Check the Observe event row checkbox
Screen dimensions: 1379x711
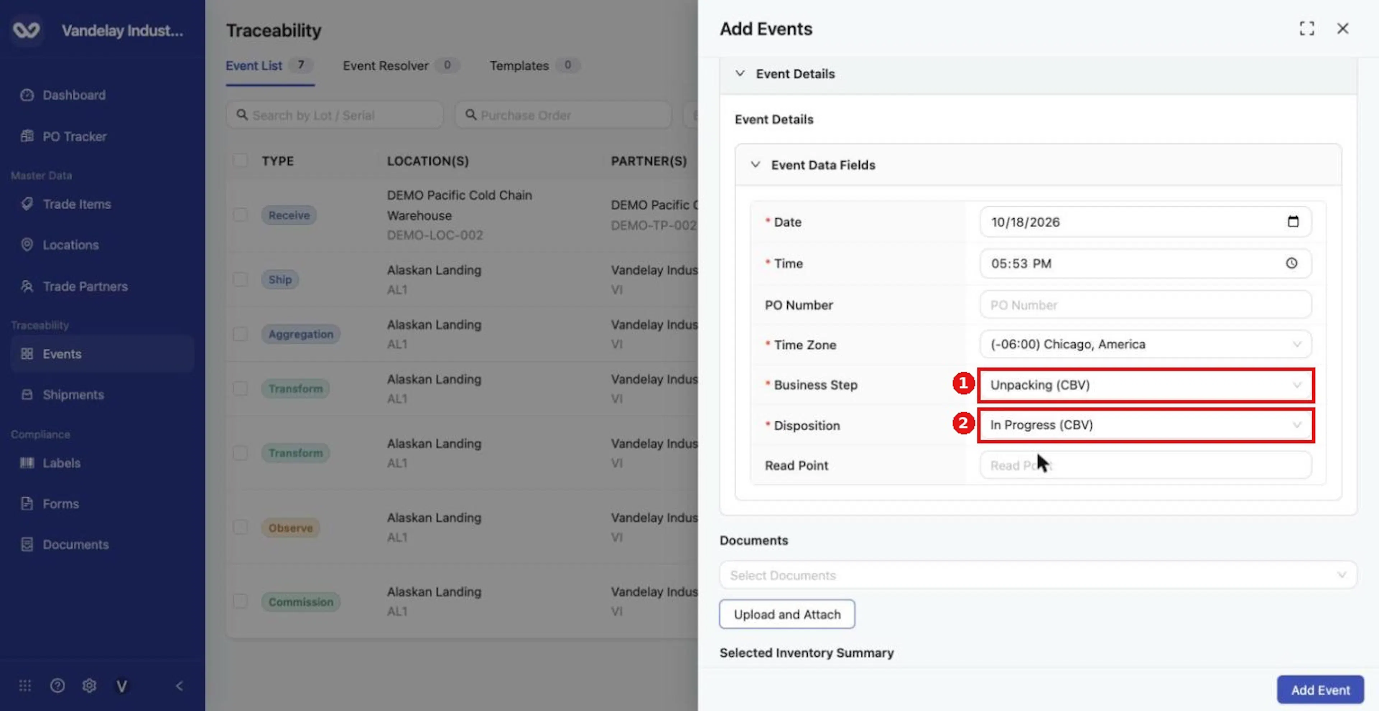[x=240, y=528]
